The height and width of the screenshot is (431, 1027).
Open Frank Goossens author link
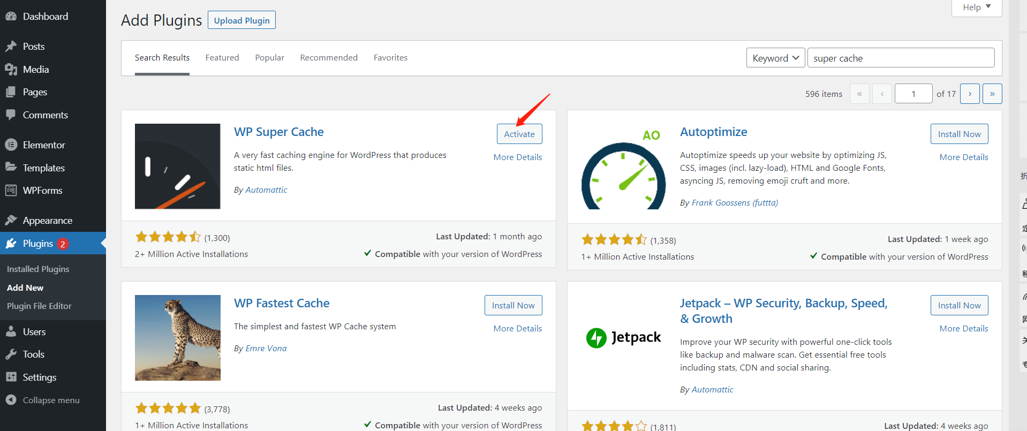[x=735, y=203]
